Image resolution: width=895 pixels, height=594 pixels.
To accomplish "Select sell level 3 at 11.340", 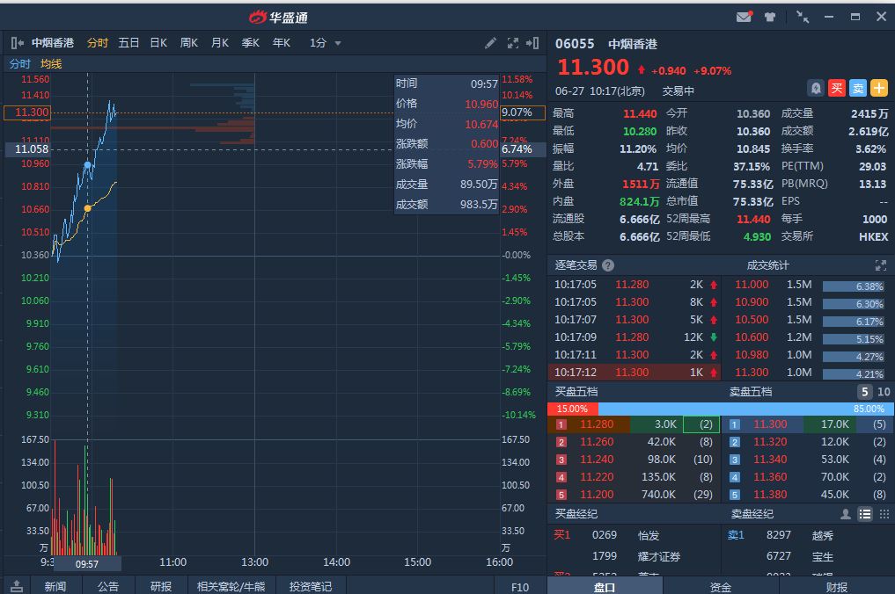I will click(808, 460).
